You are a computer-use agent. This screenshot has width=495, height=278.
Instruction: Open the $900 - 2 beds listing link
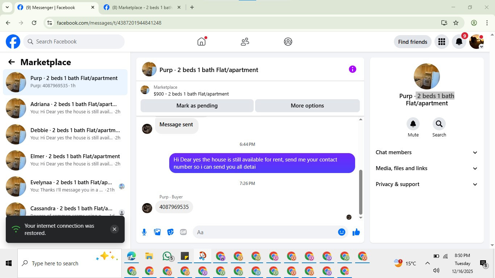(x=191, y=94)
